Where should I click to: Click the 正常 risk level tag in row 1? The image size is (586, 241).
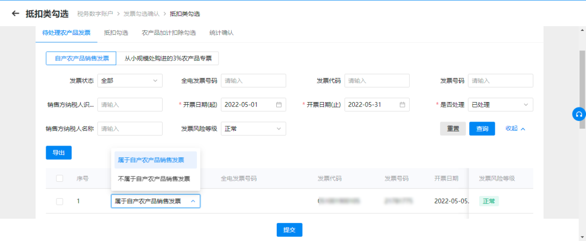(489, 201)
